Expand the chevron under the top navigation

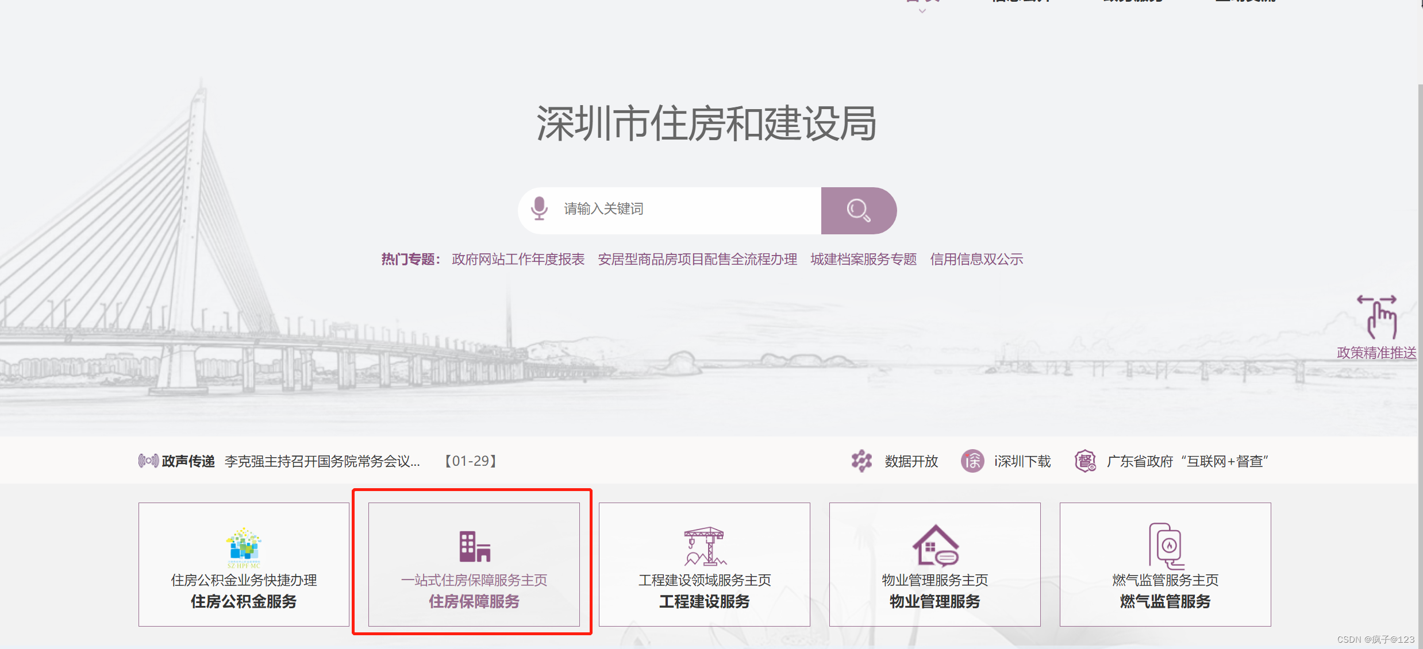[x=922, y=10]
